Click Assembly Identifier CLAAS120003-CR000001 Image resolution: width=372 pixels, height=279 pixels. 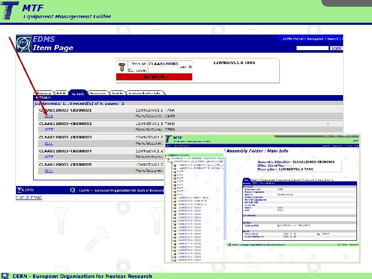pyautogui.click(x=314, y=162)
